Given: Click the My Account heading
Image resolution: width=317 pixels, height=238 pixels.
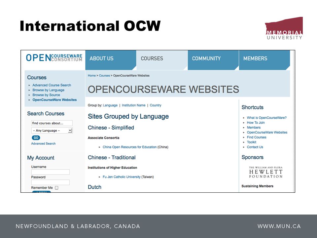Looking at the screenshot, I should coord(41,158).
